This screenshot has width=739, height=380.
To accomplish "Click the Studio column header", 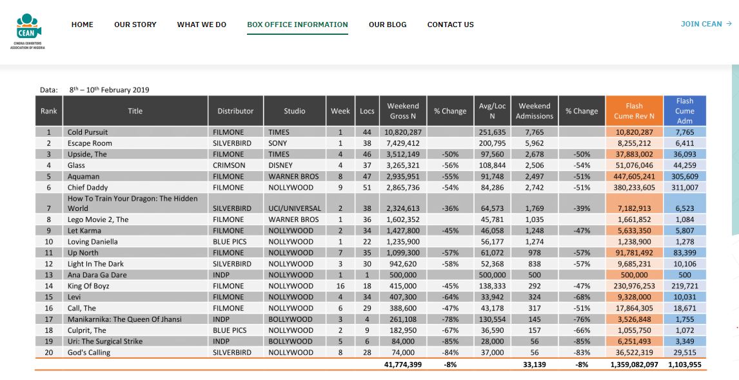I will pyautogui.click(x=294, y=111).
